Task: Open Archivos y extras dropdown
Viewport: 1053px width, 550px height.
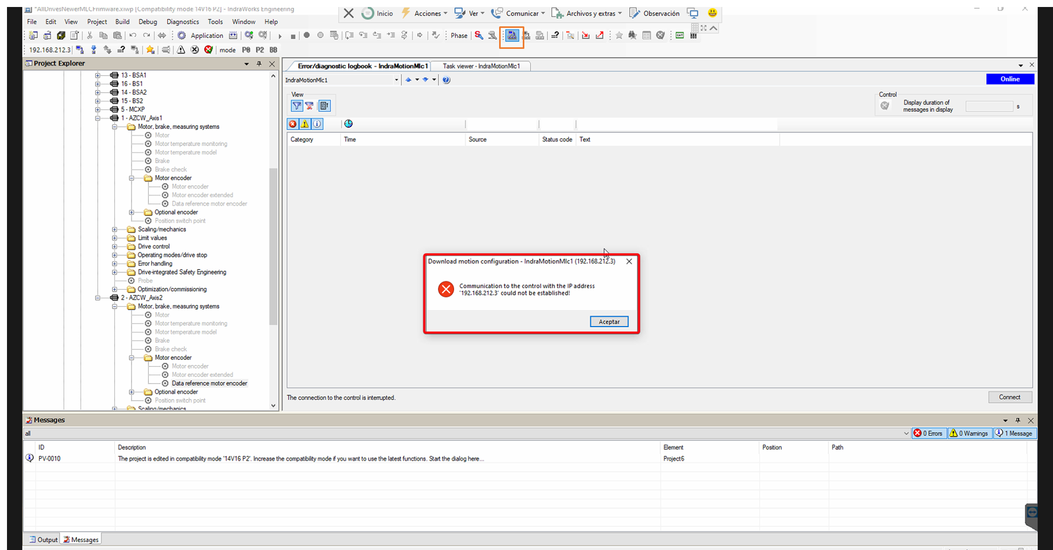Action: 587,13
